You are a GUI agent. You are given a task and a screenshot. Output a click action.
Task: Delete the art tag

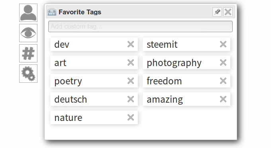(x=131, y=62)
